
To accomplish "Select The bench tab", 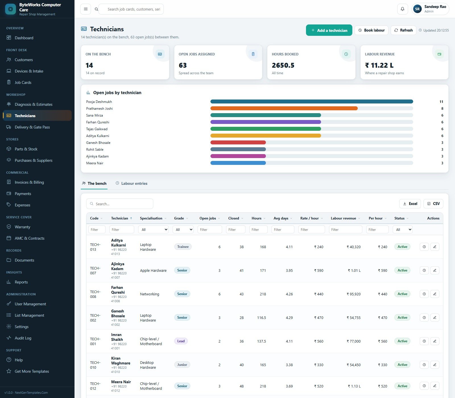I will click(94, 183).
